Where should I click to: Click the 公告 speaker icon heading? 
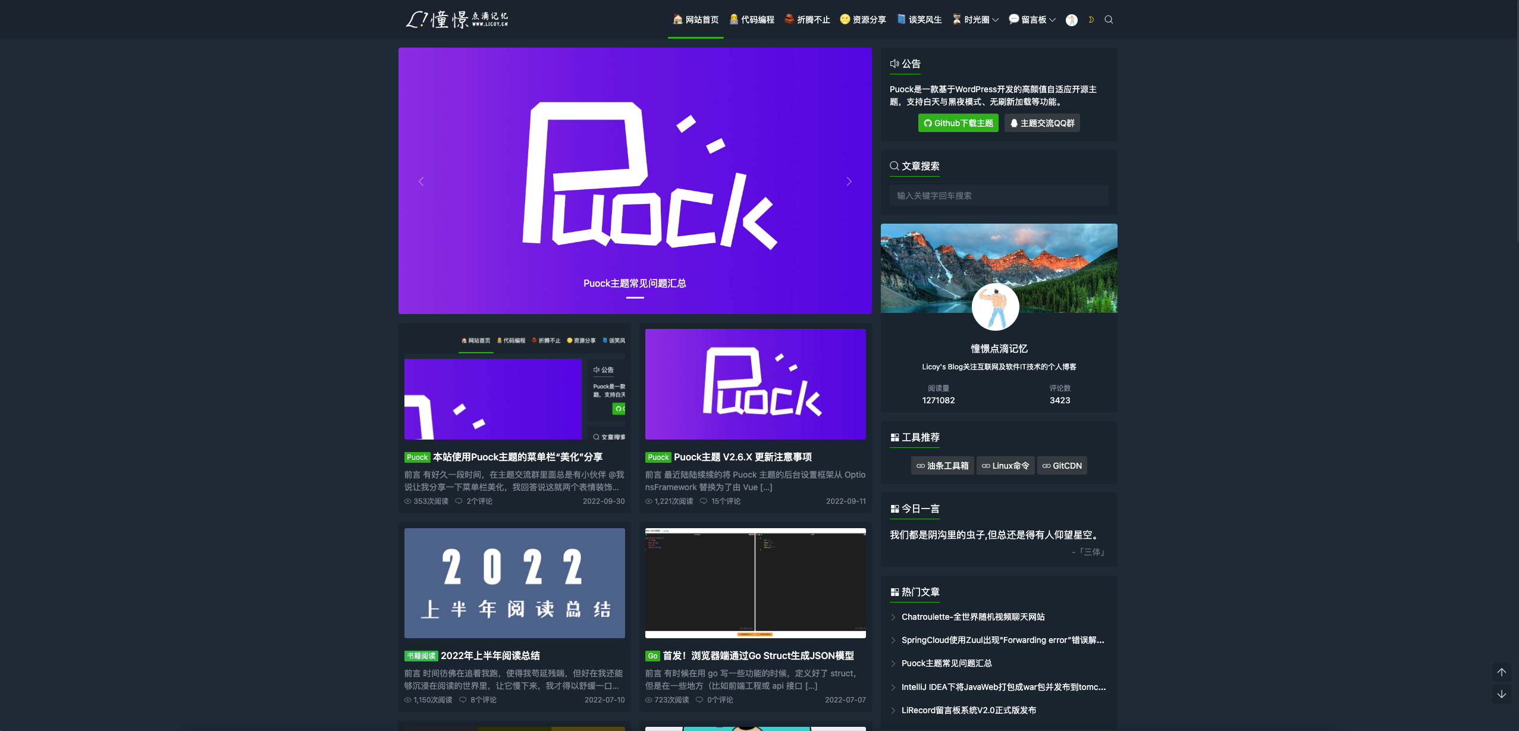click(x=905, y=64)
